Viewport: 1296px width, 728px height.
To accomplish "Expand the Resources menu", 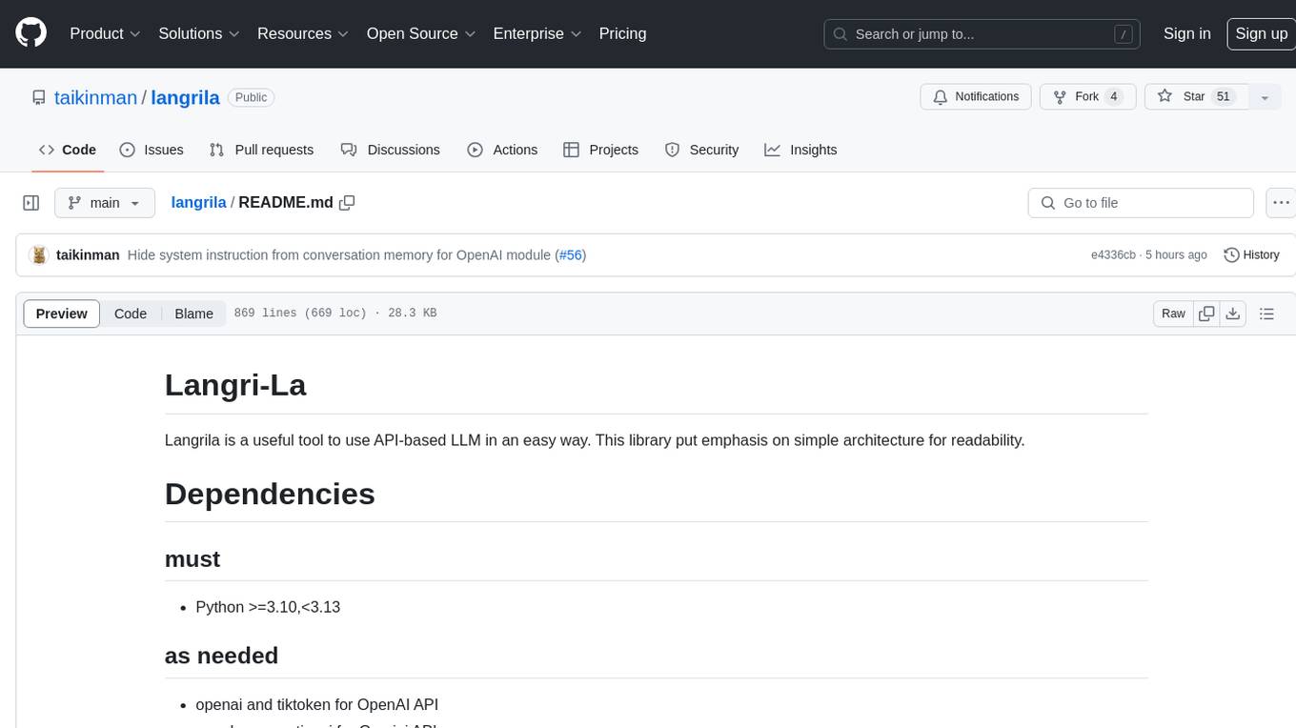I will tap(303, 33).
